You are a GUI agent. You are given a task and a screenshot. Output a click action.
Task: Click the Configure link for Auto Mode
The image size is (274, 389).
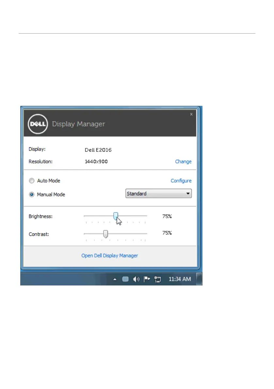click(181, 181)
